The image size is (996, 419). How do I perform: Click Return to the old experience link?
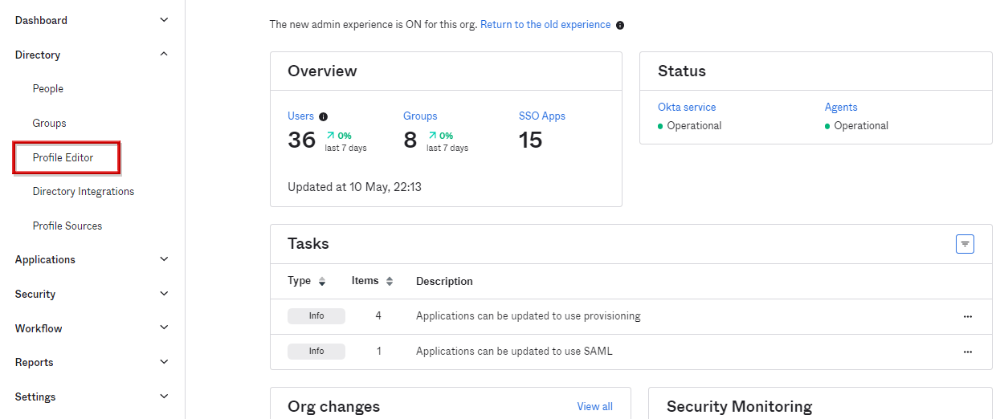click(545, 25)
